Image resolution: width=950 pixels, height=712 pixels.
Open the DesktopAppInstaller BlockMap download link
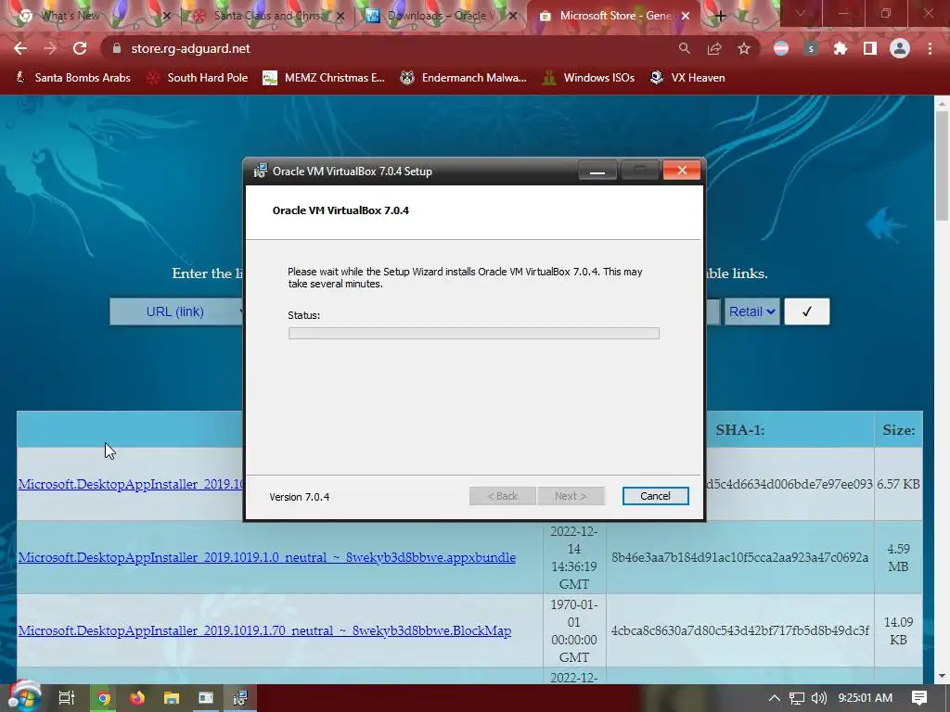[264, 630]
